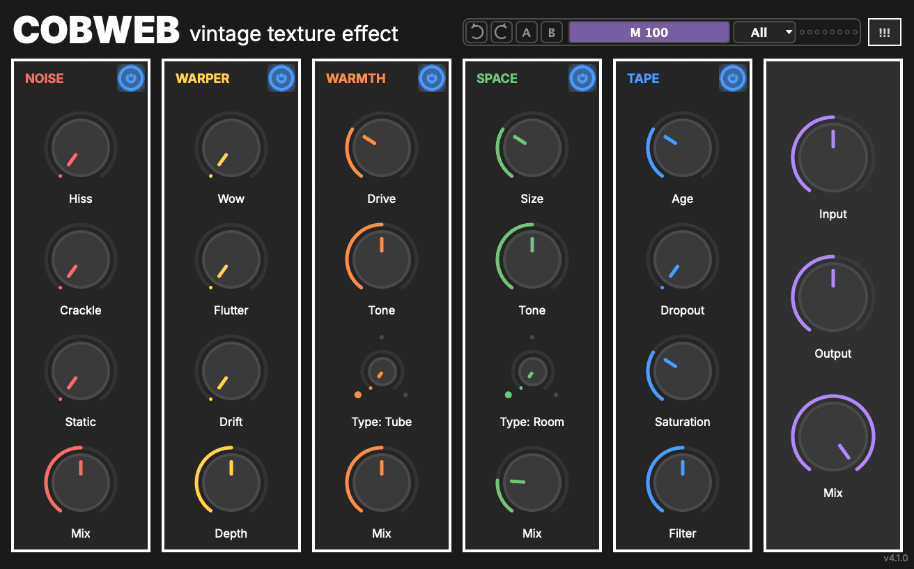
Task: Click the SPACE Size knob
Action: pos(532,148)
